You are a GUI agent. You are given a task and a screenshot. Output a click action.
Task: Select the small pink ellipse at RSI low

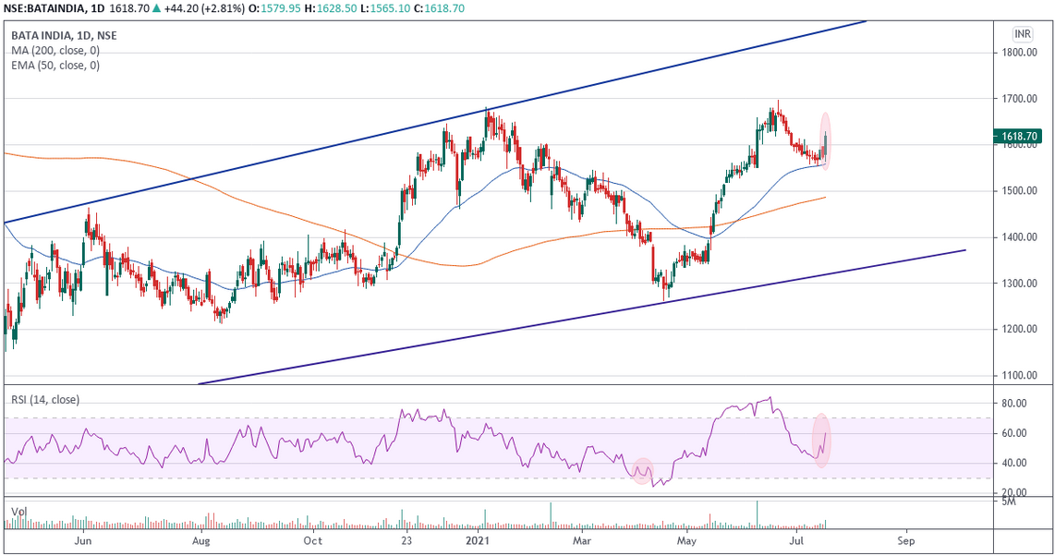click(641, 471)
